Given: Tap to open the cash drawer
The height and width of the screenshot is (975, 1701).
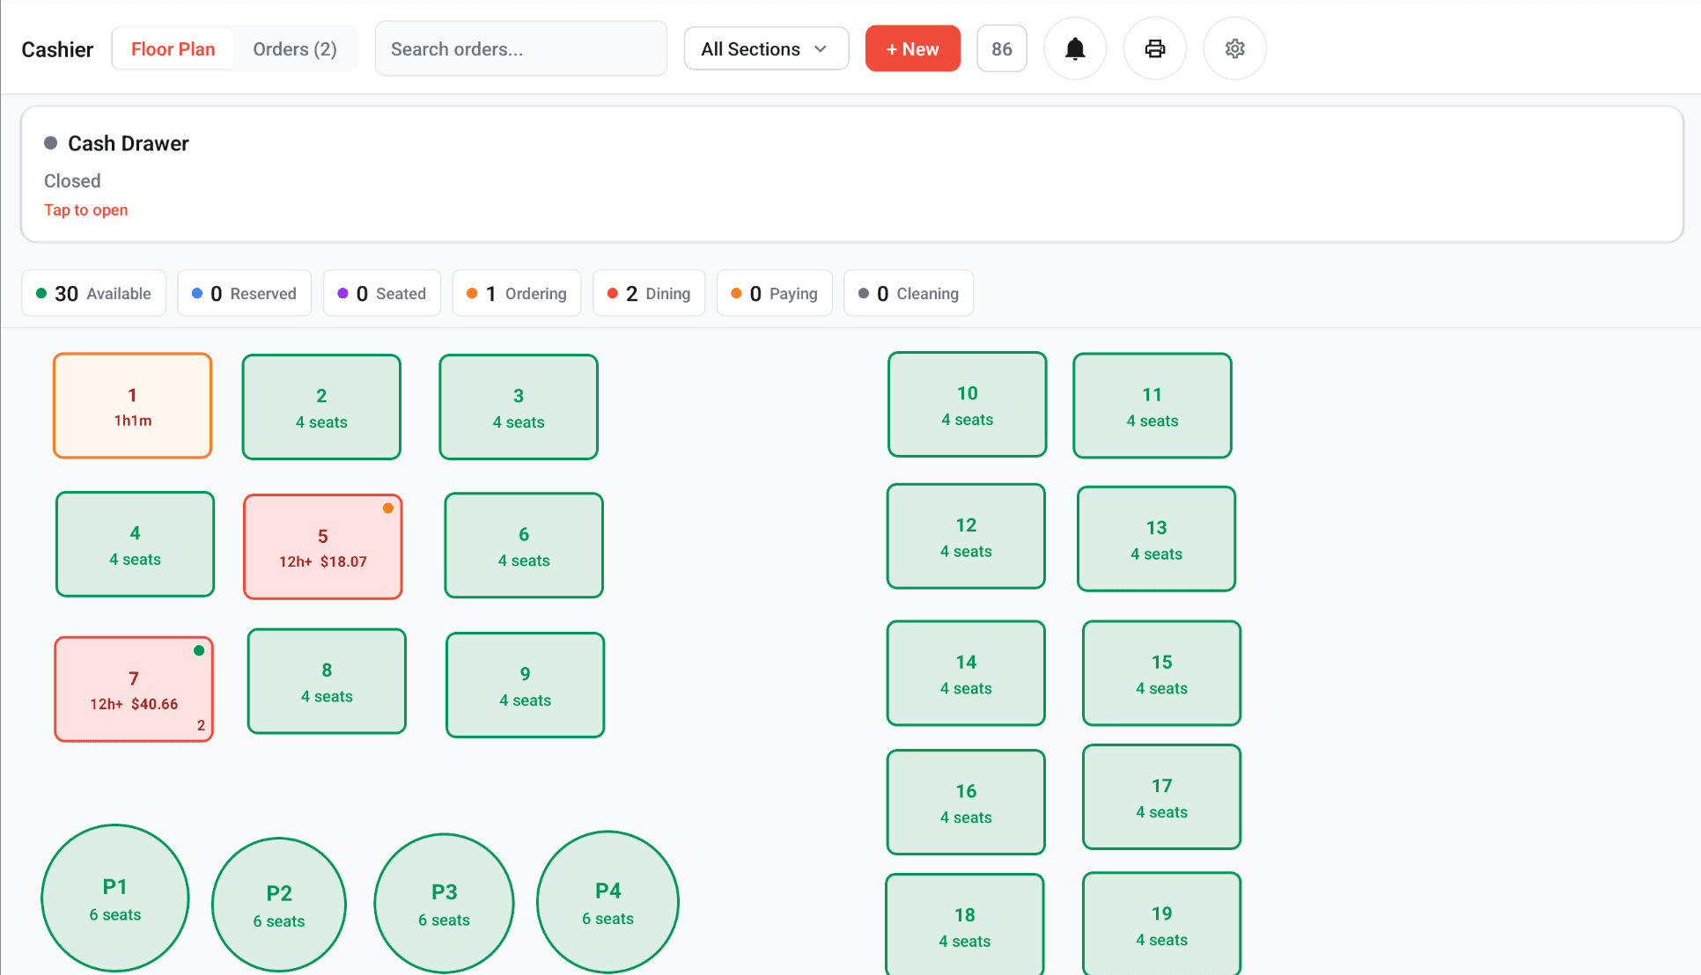Looking at the screenshot, I should [x=85, y=210].
